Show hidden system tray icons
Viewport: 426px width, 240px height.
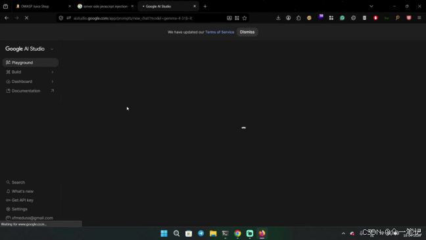[x=343, y=233]
